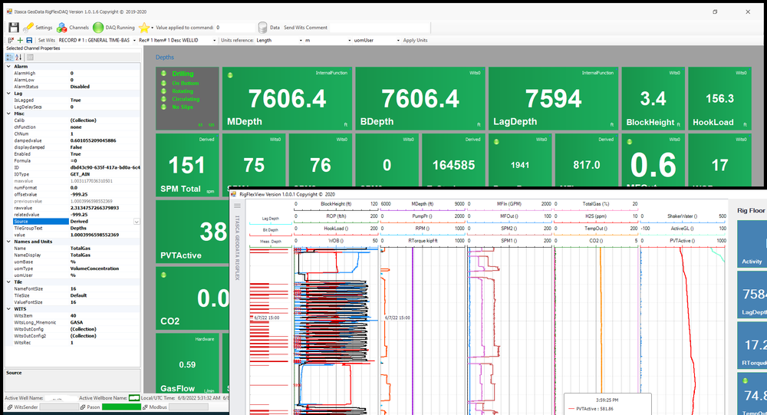Click the small blue save icon

pos(29,40)
